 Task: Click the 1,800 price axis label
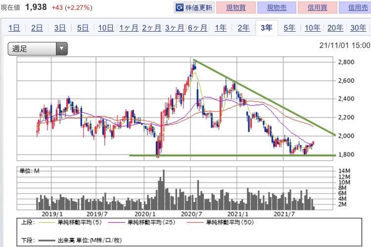coord(346,154)
